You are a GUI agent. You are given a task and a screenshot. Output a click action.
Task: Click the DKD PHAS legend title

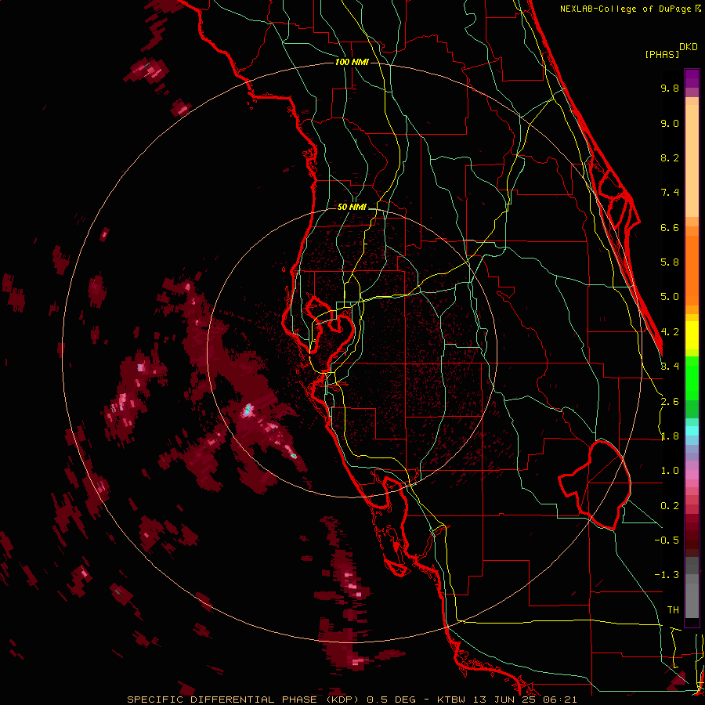671,51
